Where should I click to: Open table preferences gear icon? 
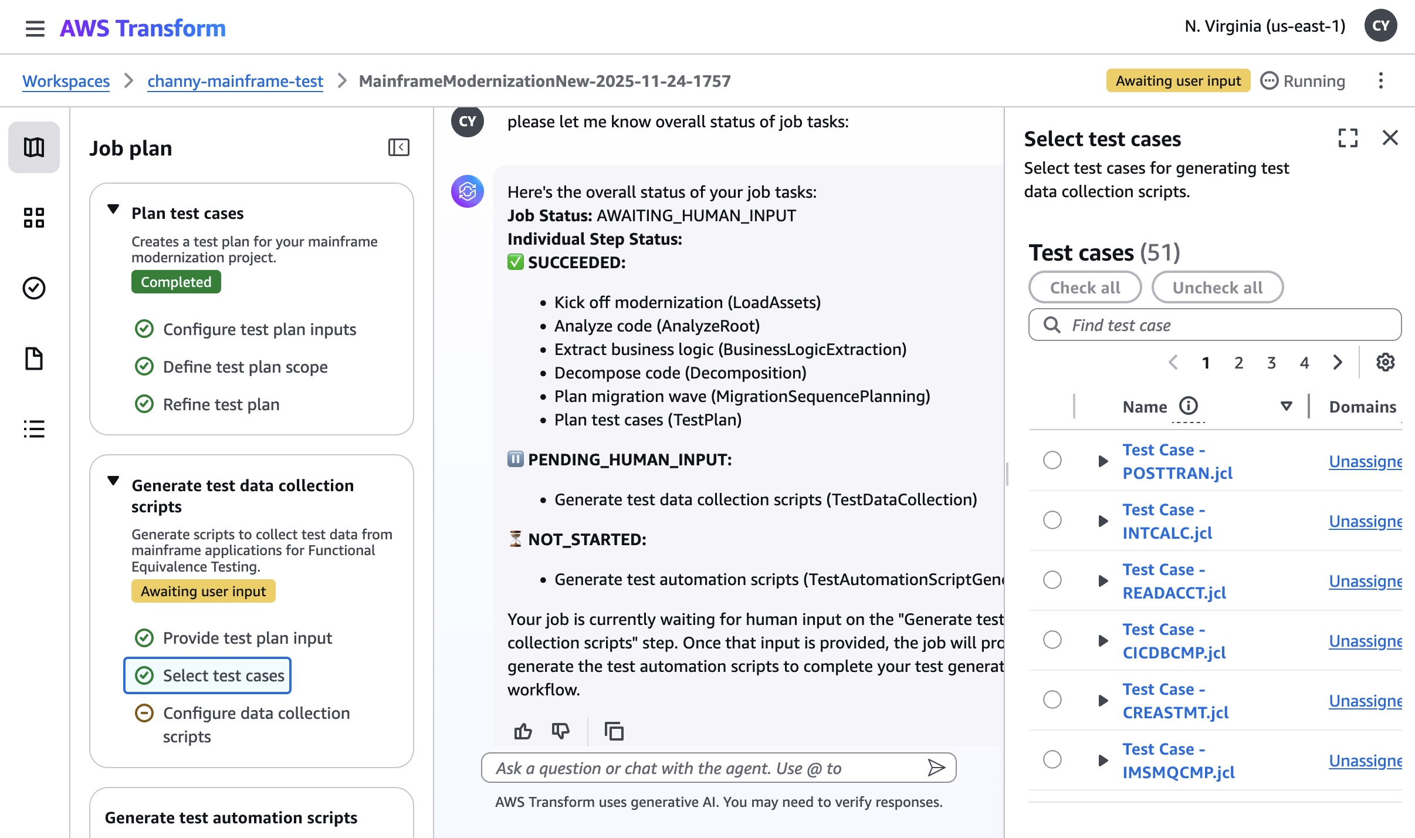point(1385,363)
